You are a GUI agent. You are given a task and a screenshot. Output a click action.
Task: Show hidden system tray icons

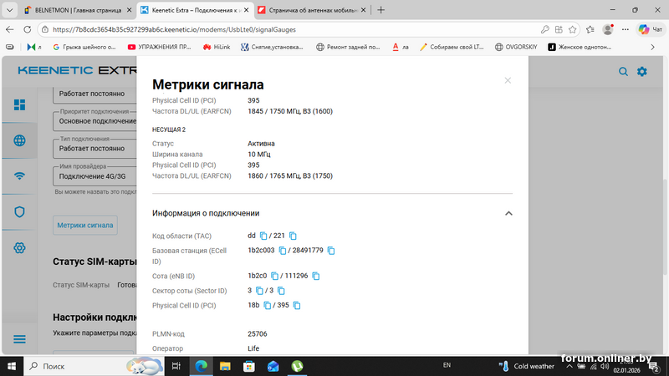point(569,366)
